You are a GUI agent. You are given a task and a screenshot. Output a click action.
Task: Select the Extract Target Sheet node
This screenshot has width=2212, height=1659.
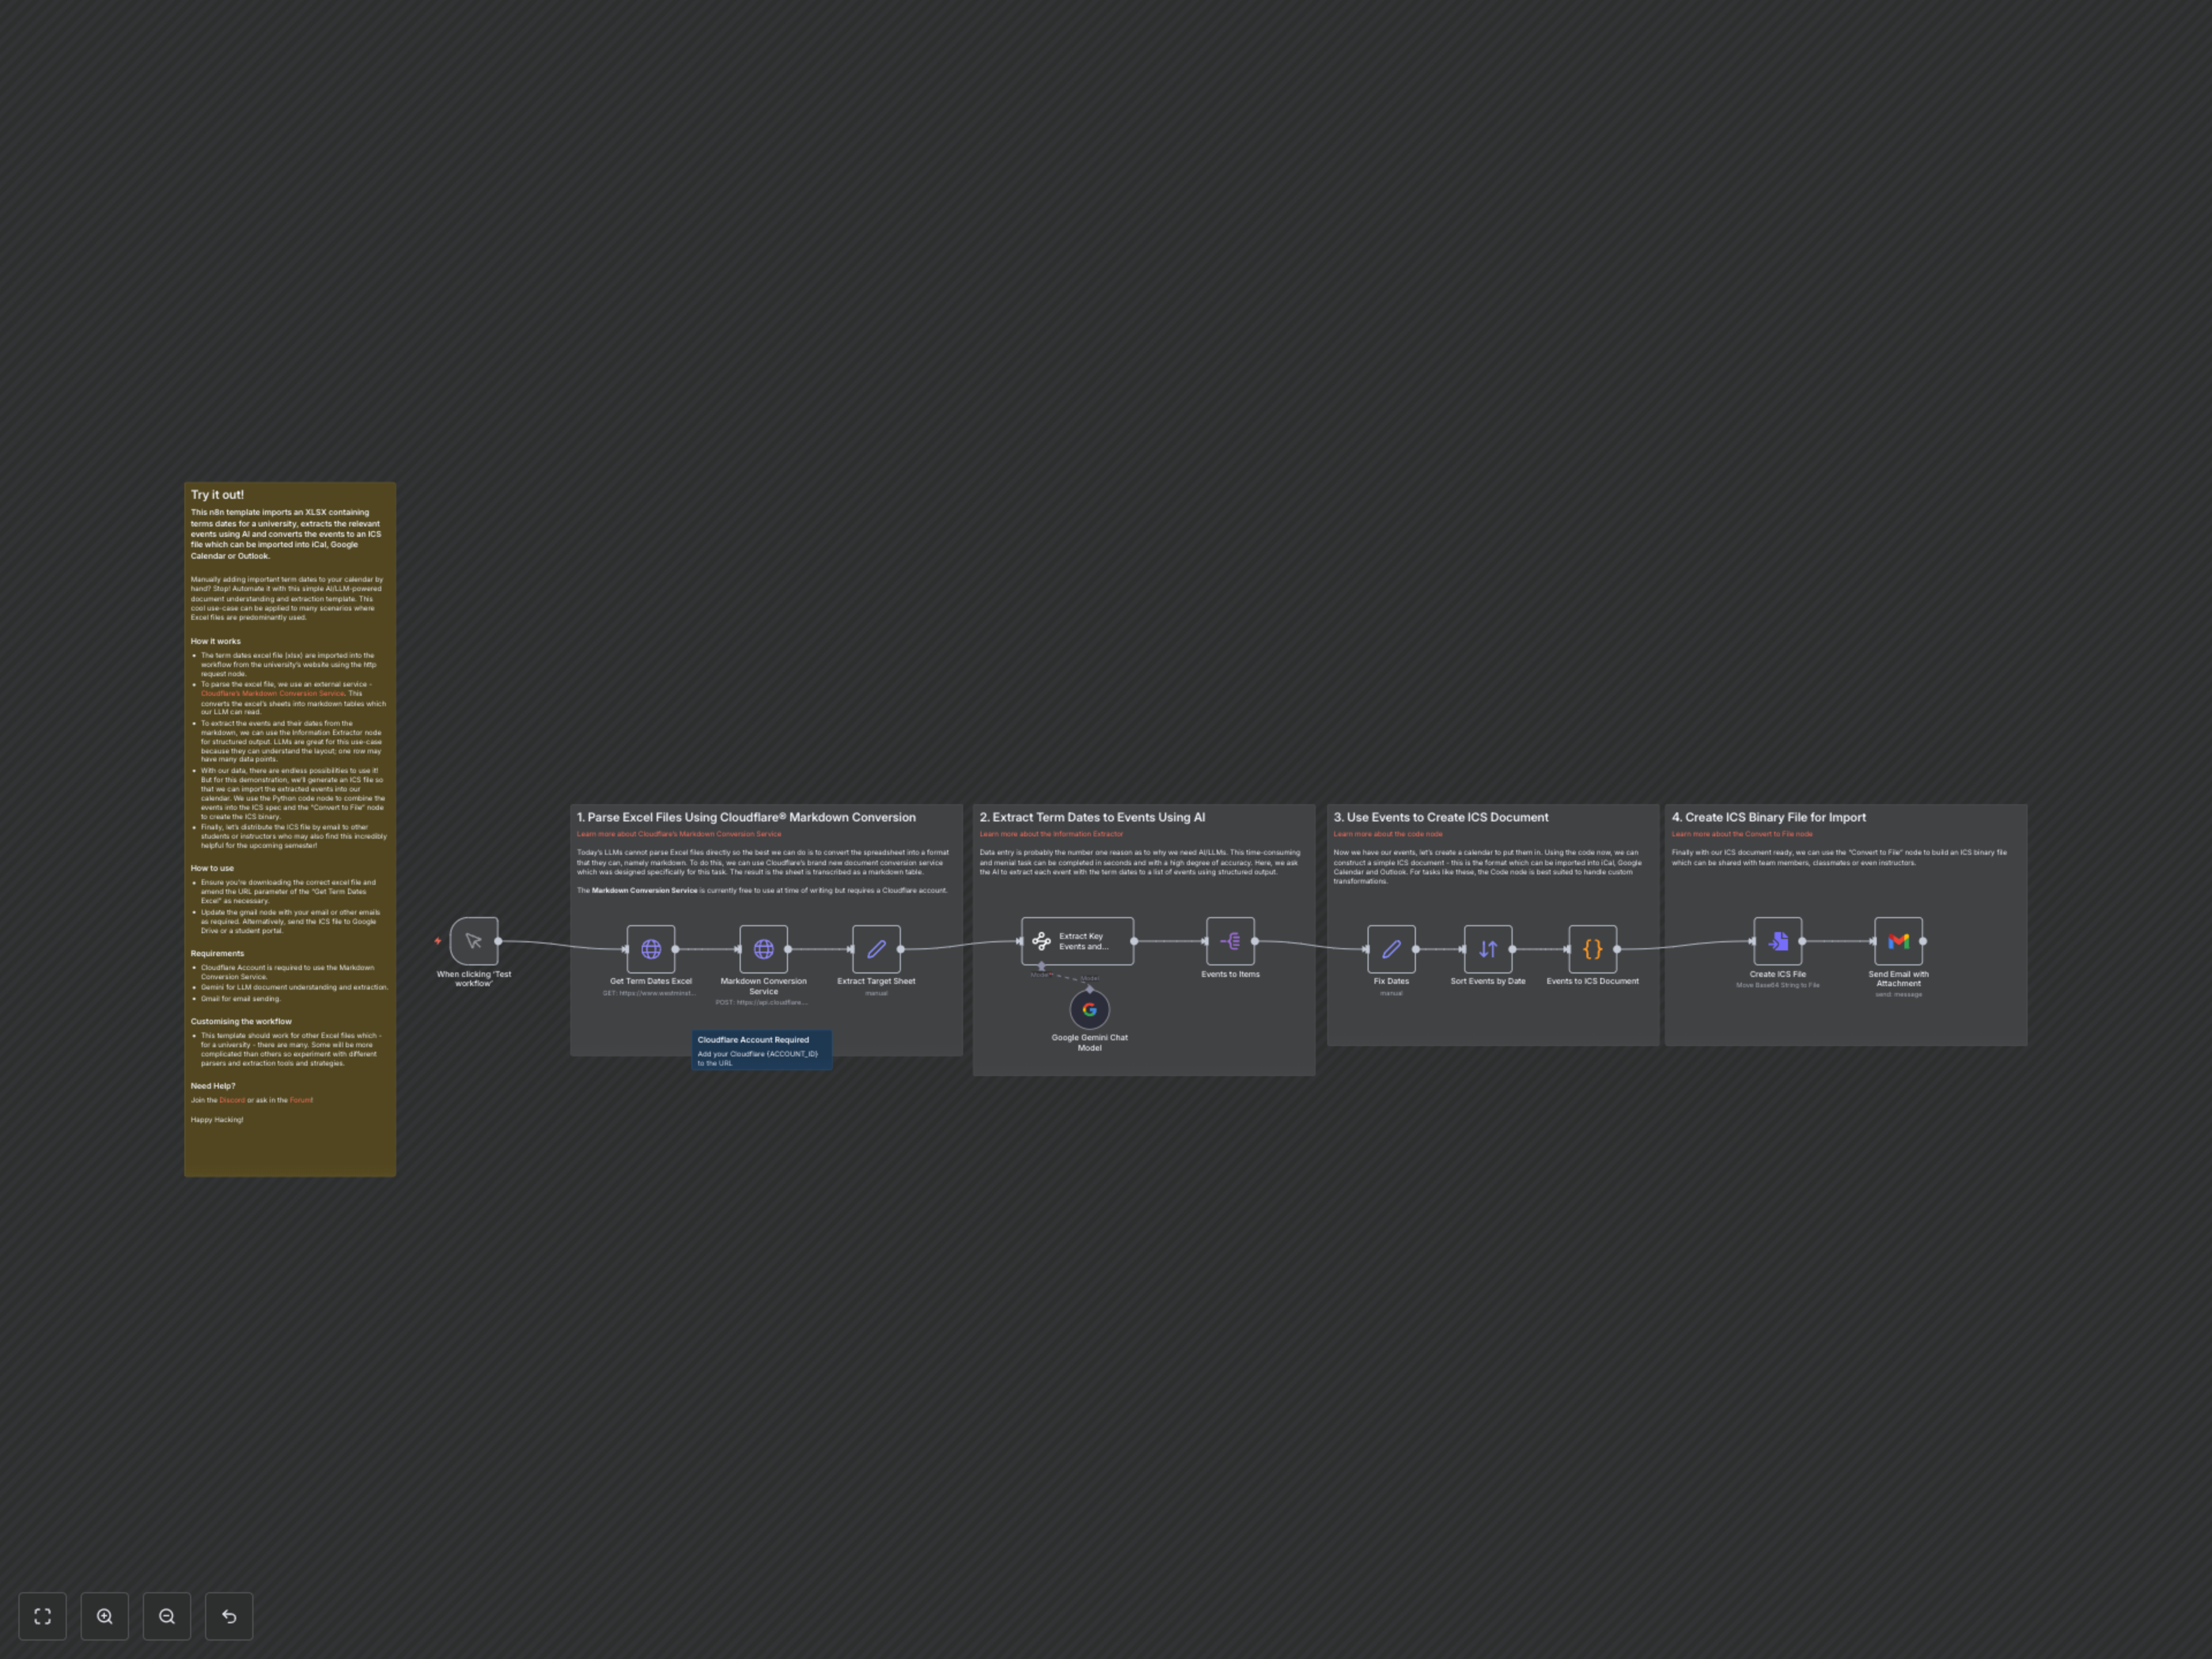pyautogui.click(x=876, y=948)
